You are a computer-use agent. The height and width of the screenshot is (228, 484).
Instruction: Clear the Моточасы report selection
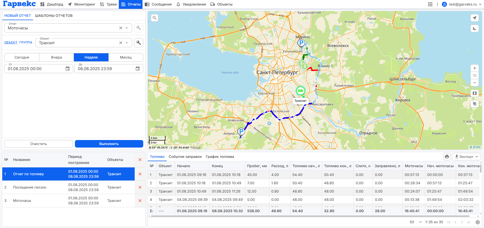tap(121, 28)
